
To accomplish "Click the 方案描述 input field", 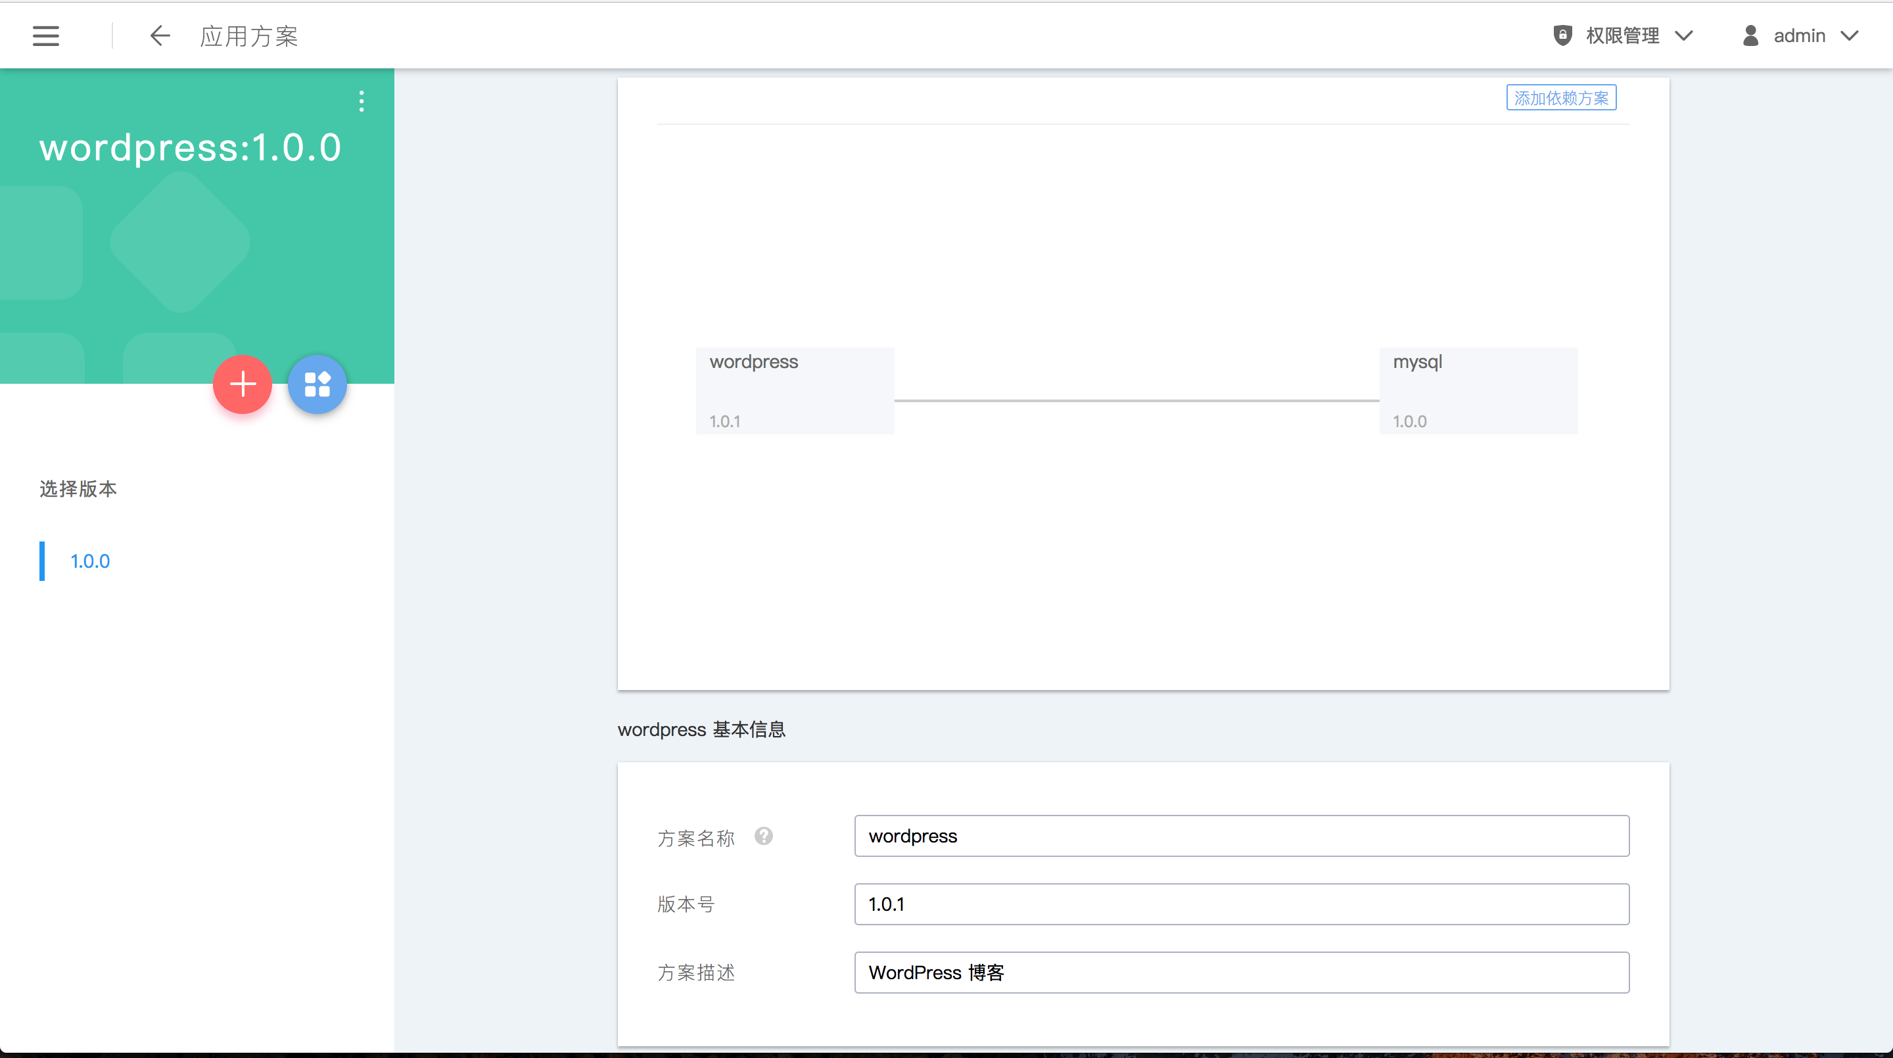I will pyautogui.click(x=1241, y=973).
